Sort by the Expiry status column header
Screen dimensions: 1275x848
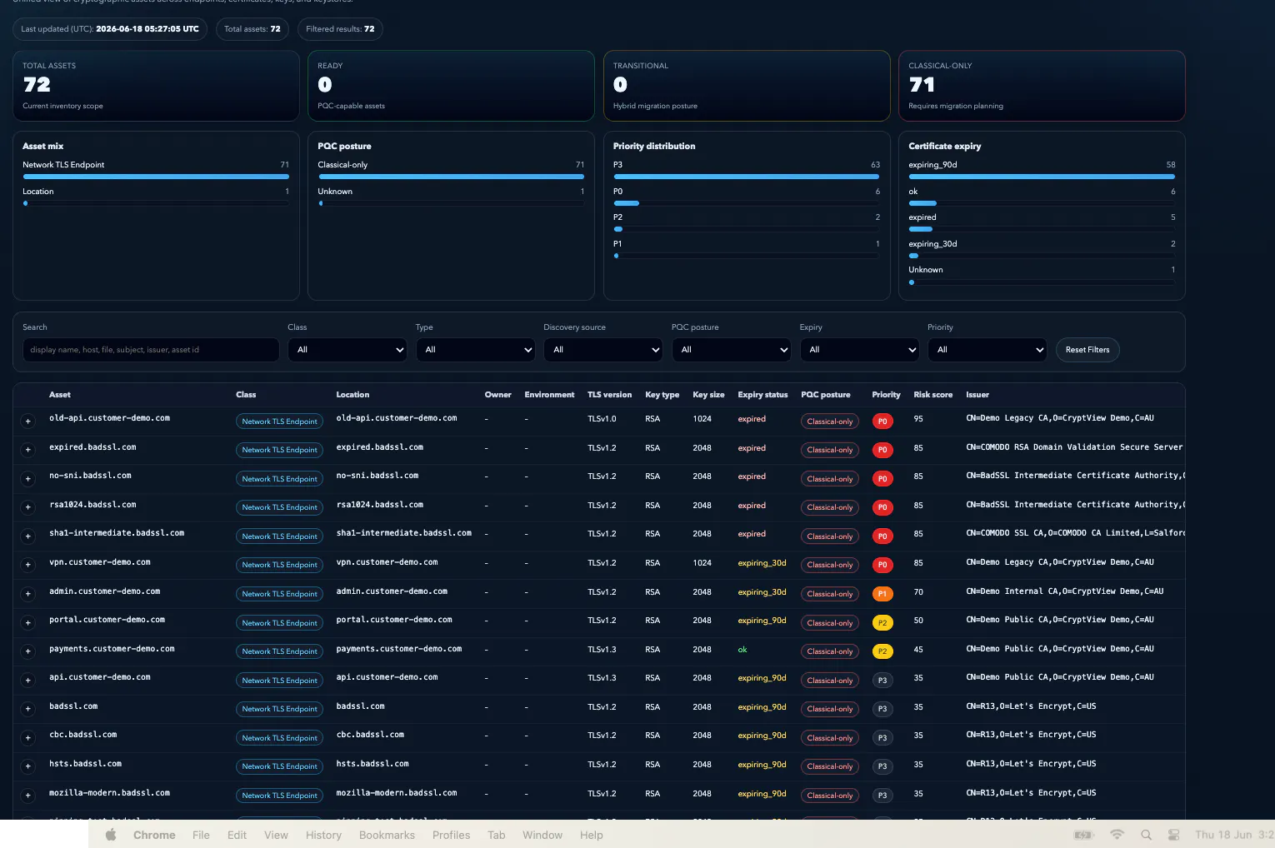point(762,395)
